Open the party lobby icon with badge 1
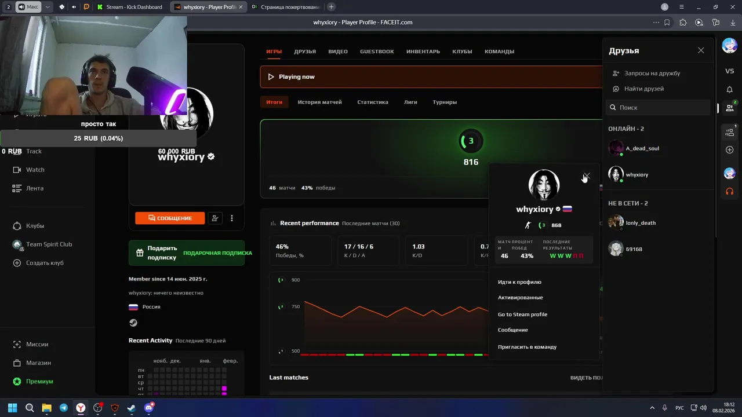Screen dimensions: 742x417 [x=729, y=132]
